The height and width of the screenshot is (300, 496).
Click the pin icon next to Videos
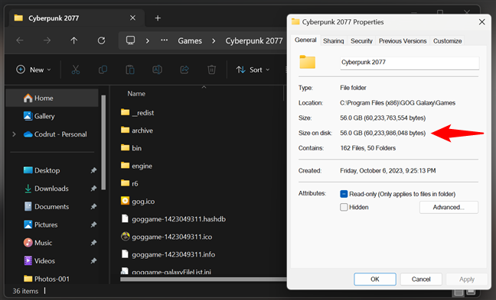point(93,261)
